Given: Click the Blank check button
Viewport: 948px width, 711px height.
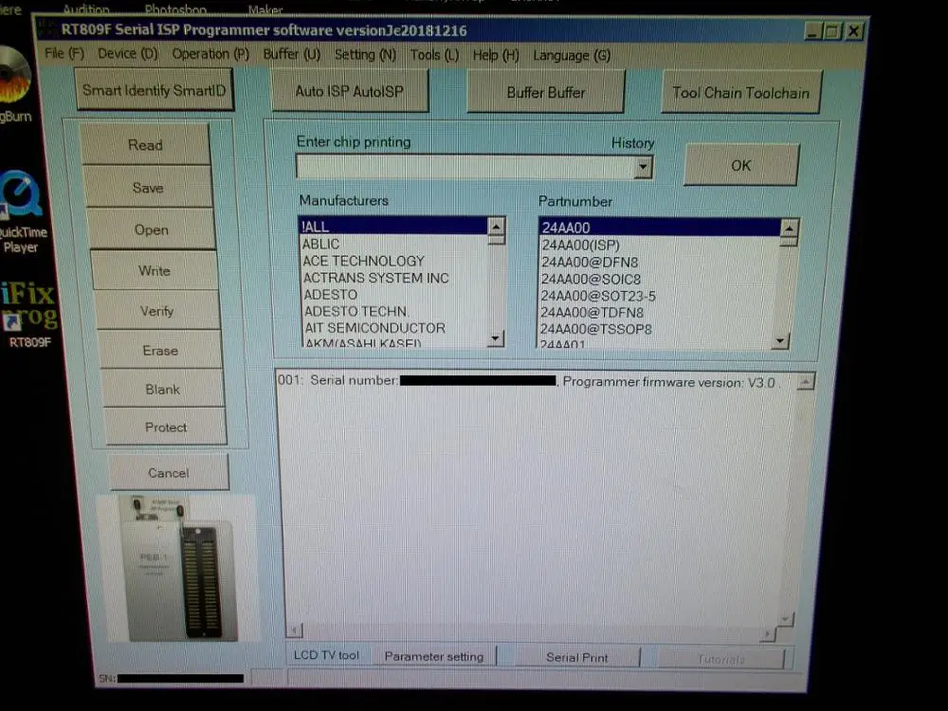Looking at the screenshot, I should (163, 389).
